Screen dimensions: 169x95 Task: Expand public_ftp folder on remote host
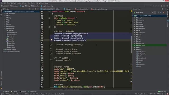[x=135, y=43]
